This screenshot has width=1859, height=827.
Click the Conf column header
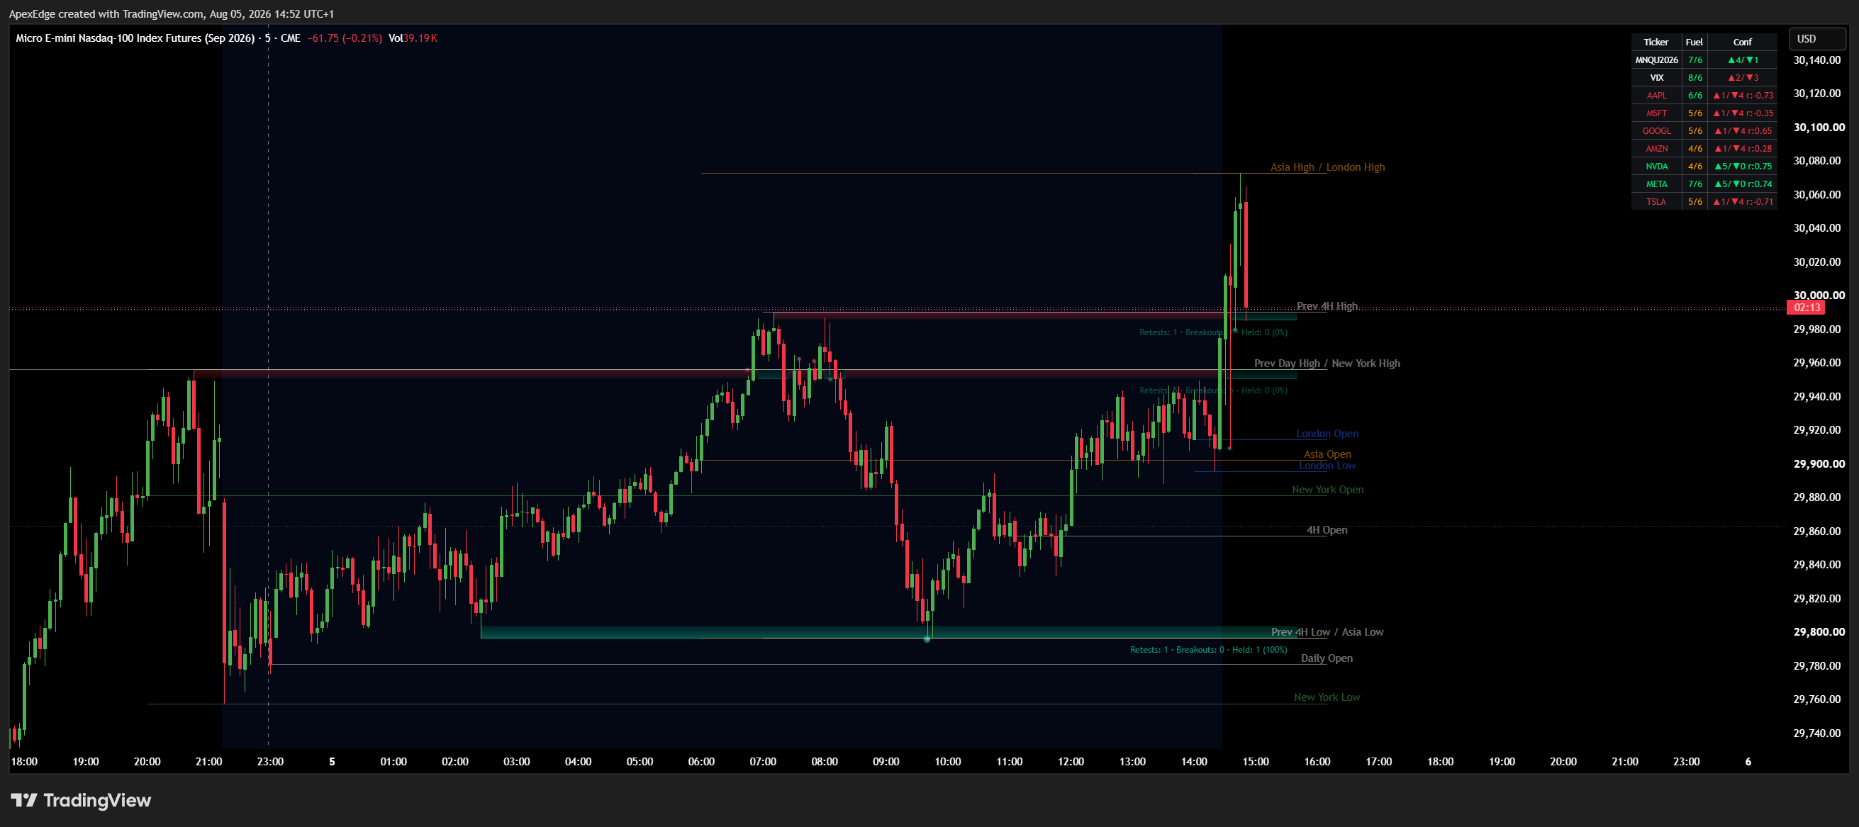click(1742, 42)
